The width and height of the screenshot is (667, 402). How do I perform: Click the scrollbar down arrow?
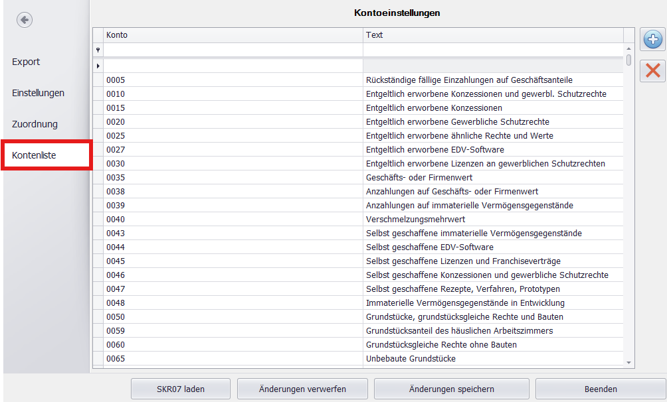[628, 363]
